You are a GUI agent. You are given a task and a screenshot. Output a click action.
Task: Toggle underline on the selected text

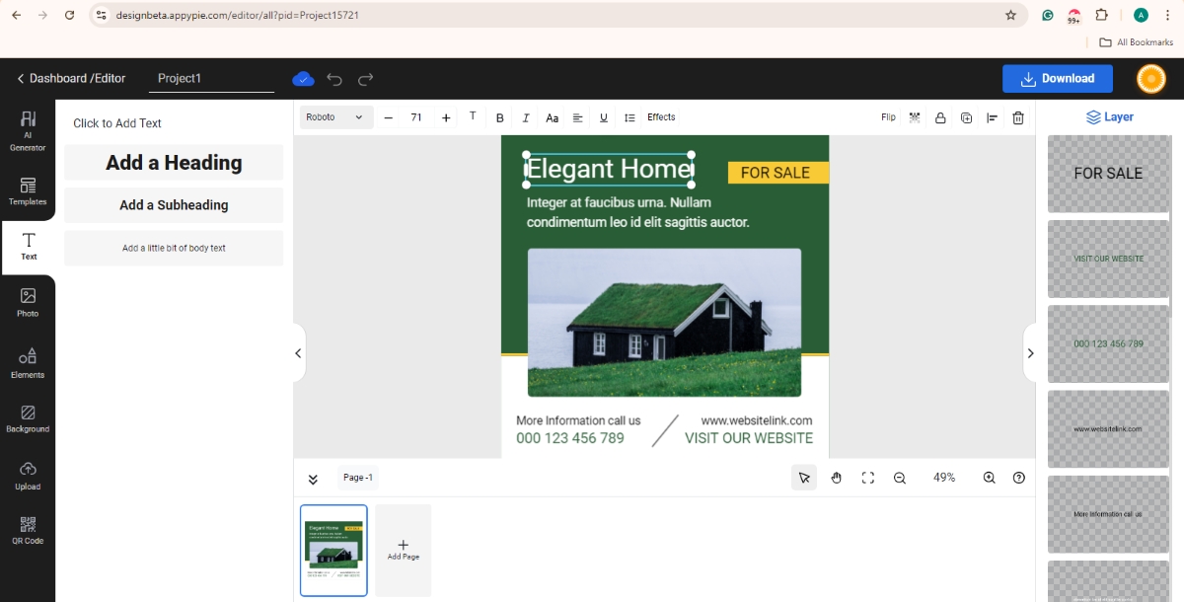pos(603,117)
